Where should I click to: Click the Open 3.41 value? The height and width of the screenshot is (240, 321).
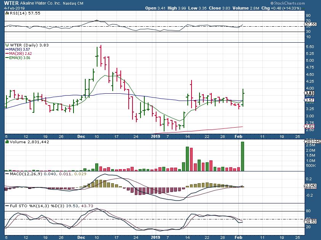(155, 8)
